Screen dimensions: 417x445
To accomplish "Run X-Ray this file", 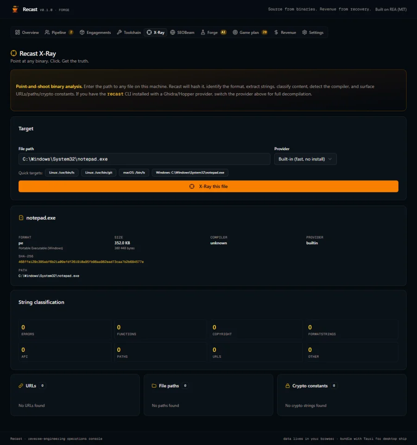I will [x=208, y=186].
